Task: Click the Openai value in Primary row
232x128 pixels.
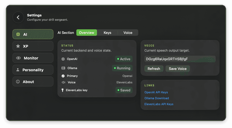Action: coord(128,76)
